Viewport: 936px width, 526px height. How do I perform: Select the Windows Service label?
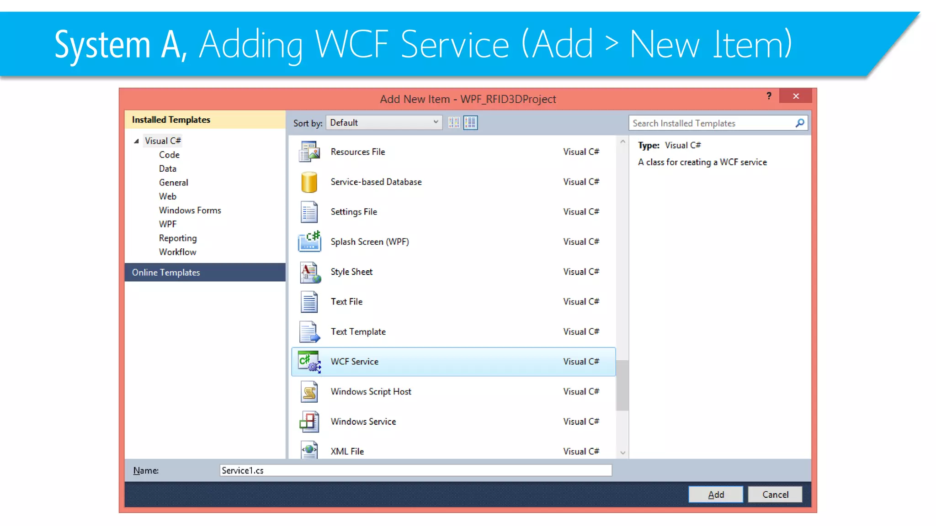pos(363,421)
